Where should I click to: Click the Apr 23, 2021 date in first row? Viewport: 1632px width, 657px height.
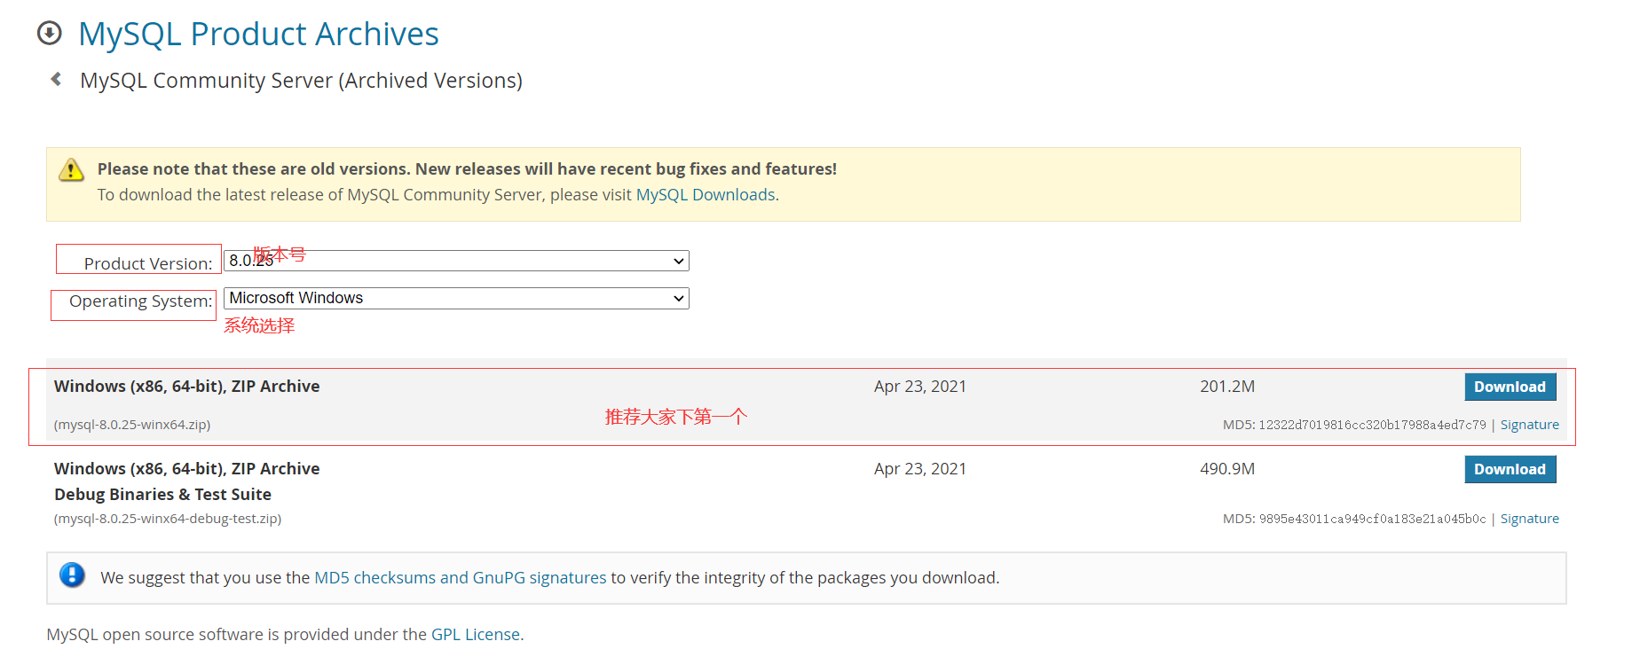(x=920, y=387)
